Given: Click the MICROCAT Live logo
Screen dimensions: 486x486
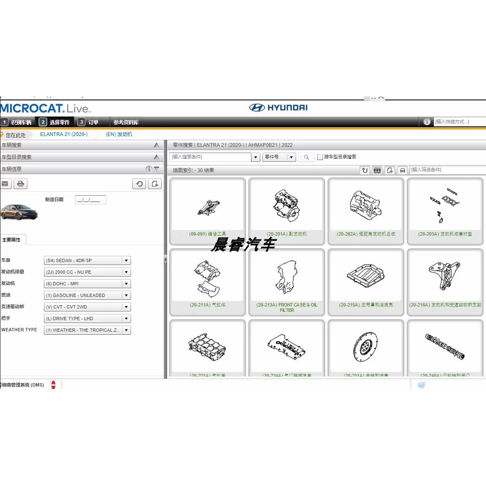Looking at the screenshot, I should pyautogui.click(x=45, y=108).
